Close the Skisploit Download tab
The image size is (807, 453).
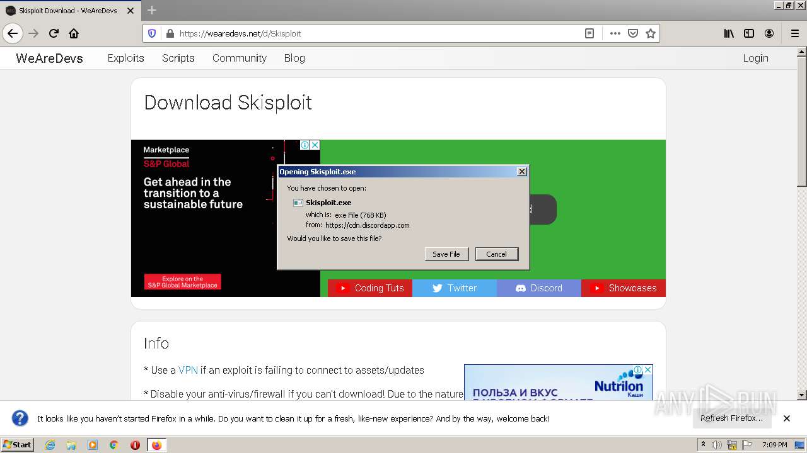click(131, 11)
